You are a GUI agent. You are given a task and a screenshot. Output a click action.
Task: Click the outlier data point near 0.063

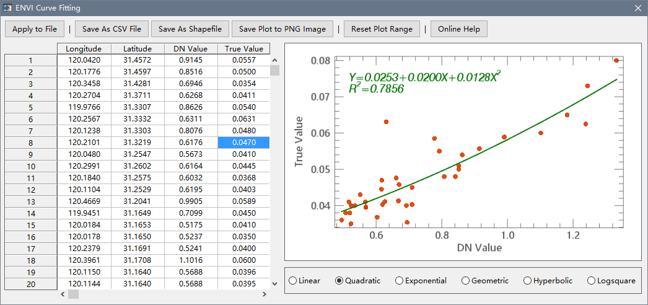click(386, 122)
